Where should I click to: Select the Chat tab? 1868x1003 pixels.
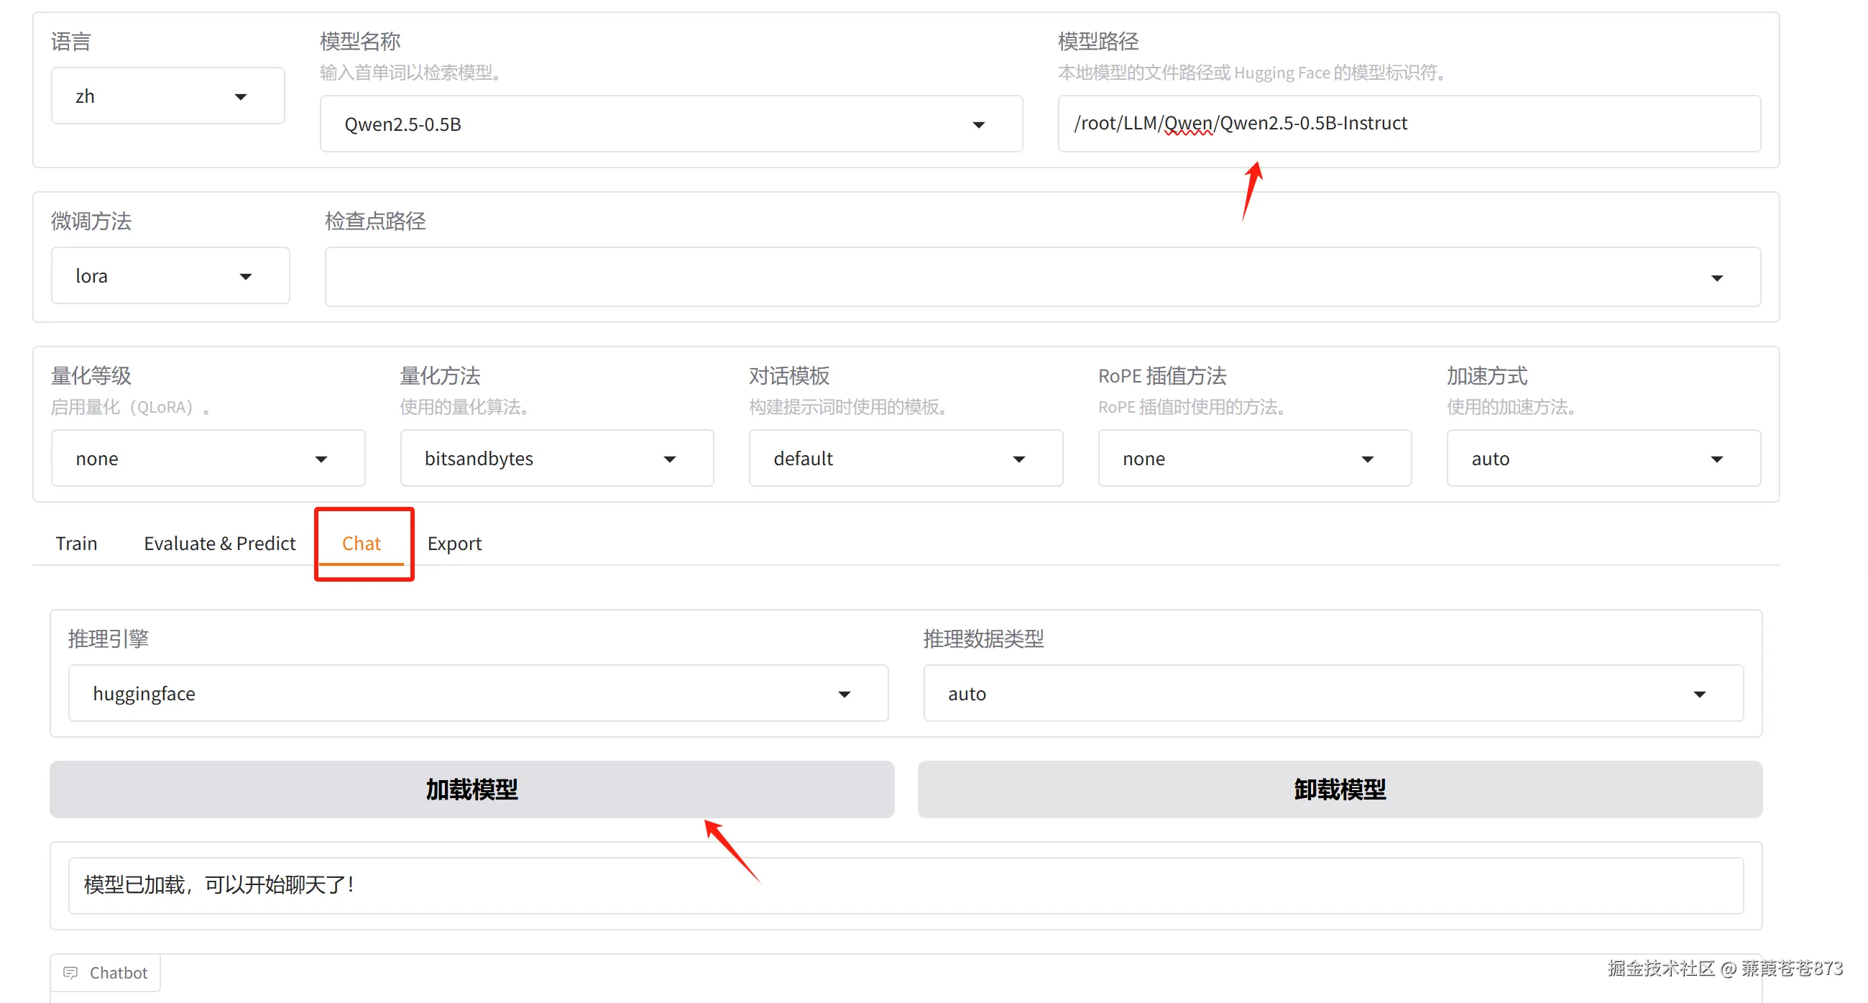click(361, 543)
